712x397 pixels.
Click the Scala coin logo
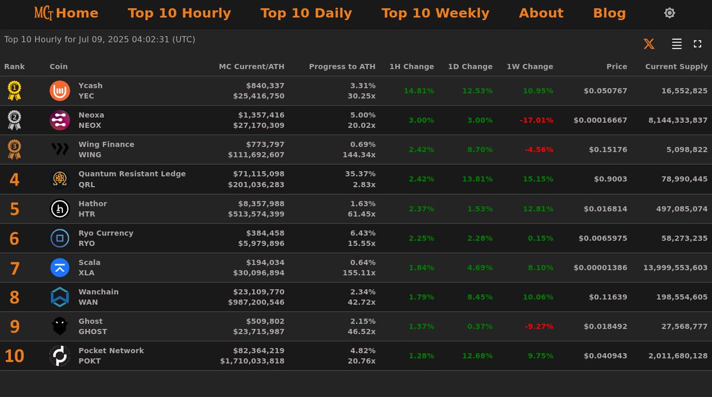pos(59,267)
